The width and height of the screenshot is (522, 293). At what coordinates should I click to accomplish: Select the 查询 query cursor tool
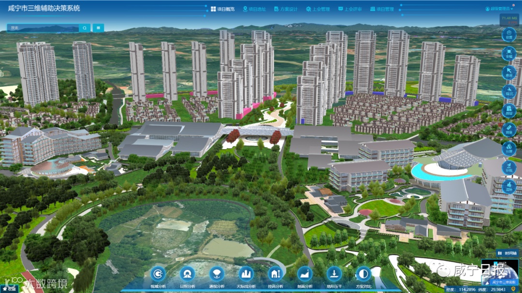click(x=509, y=72)
